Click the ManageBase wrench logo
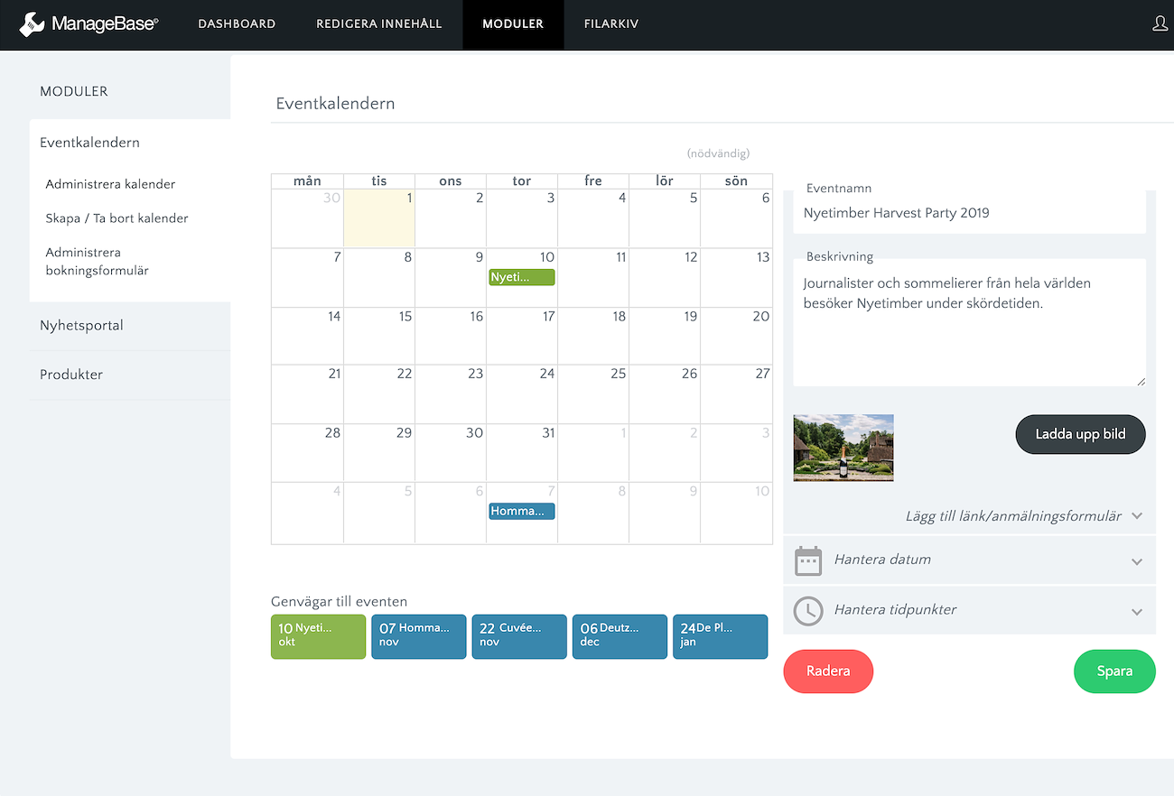Image resolution: width=1174 pixels, height=796 pixels. point(32,24)
